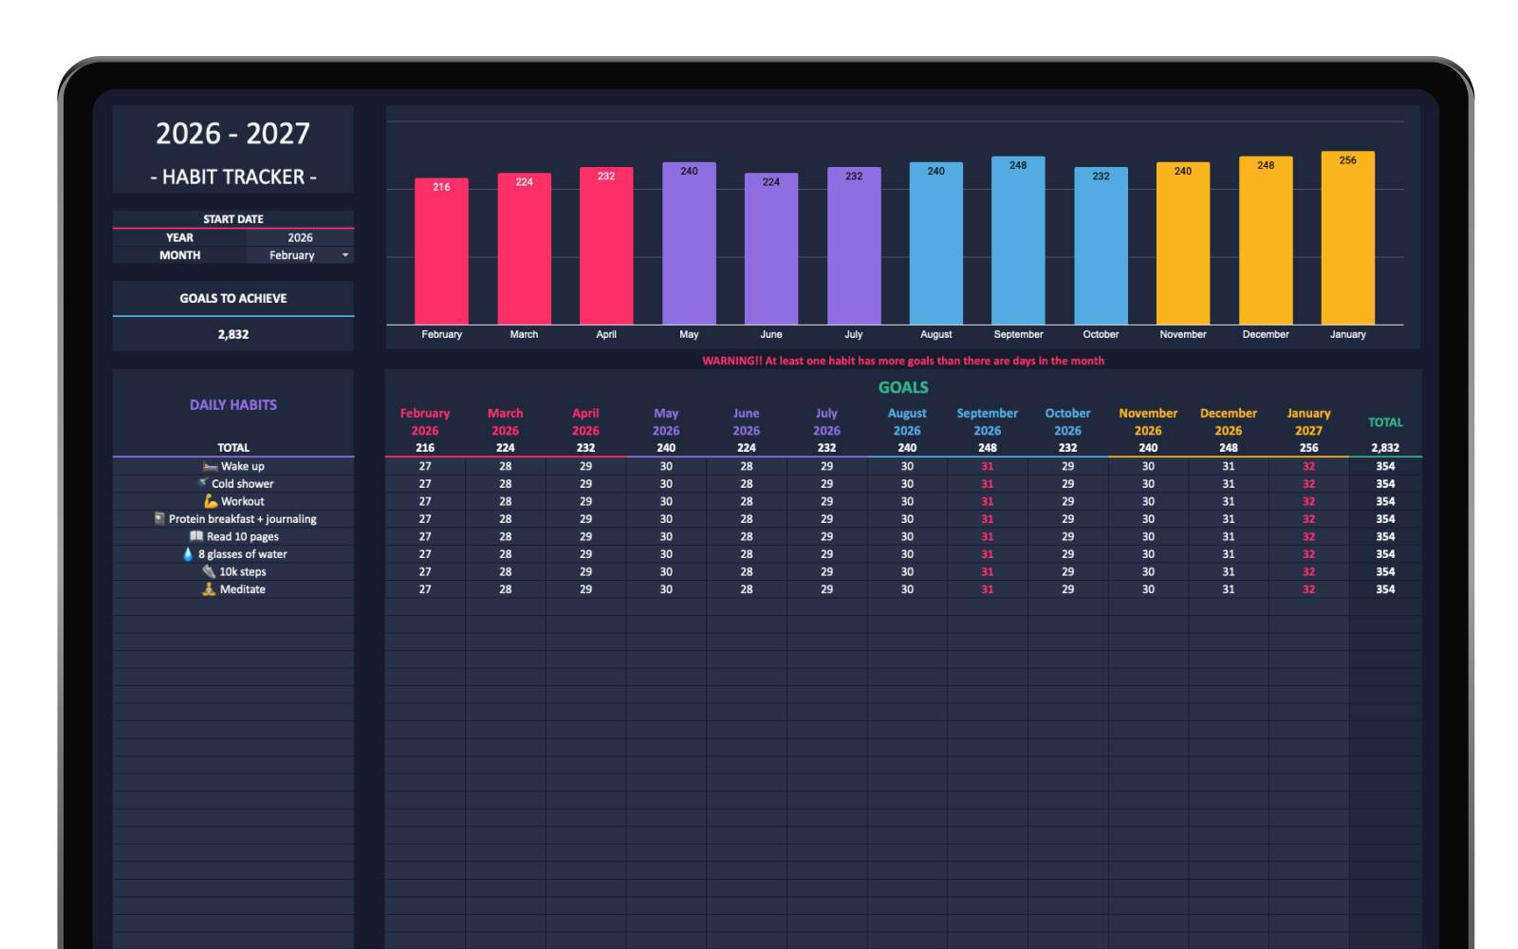Screen dimensions: 1518x949
Task: Click the May 2026 column header
Action: (666, 421)
